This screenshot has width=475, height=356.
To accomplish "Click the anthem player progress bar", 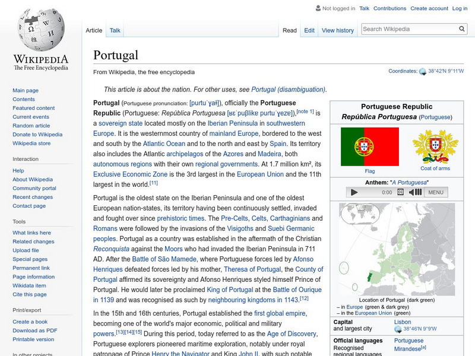I will pos(369,192).
